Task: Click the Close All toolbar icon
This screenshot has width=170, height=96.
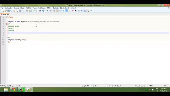Action: click(17, 11)
